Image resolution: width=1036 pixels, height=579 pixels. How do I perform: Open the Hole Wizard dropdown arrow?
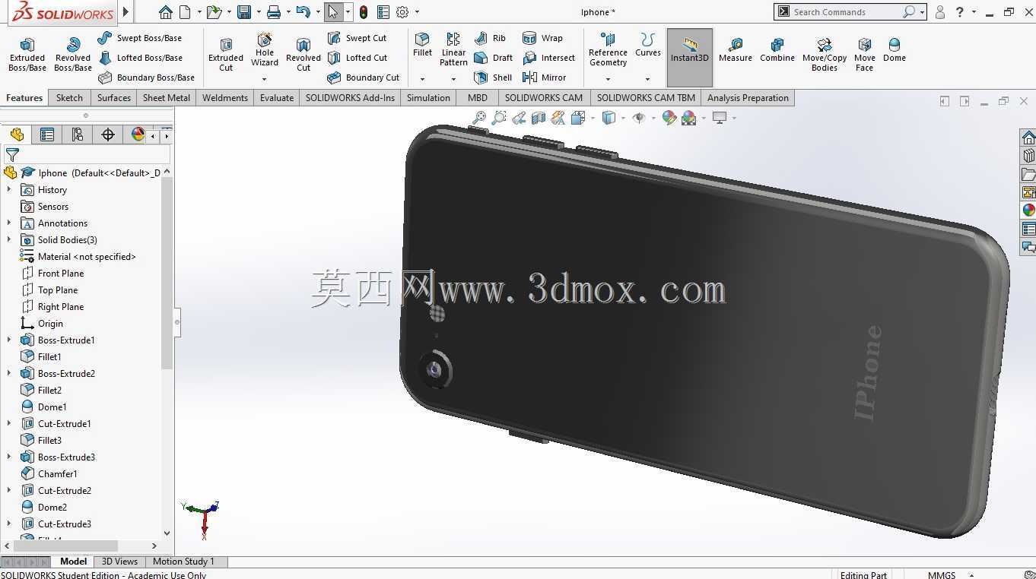(x=265, y=79)
